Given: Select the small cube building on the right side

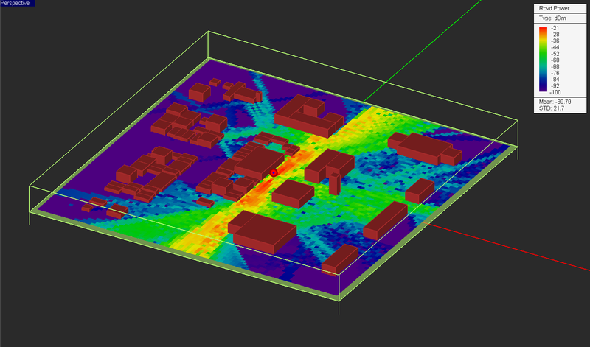Looking at the screenshot, I should [420, 191].
